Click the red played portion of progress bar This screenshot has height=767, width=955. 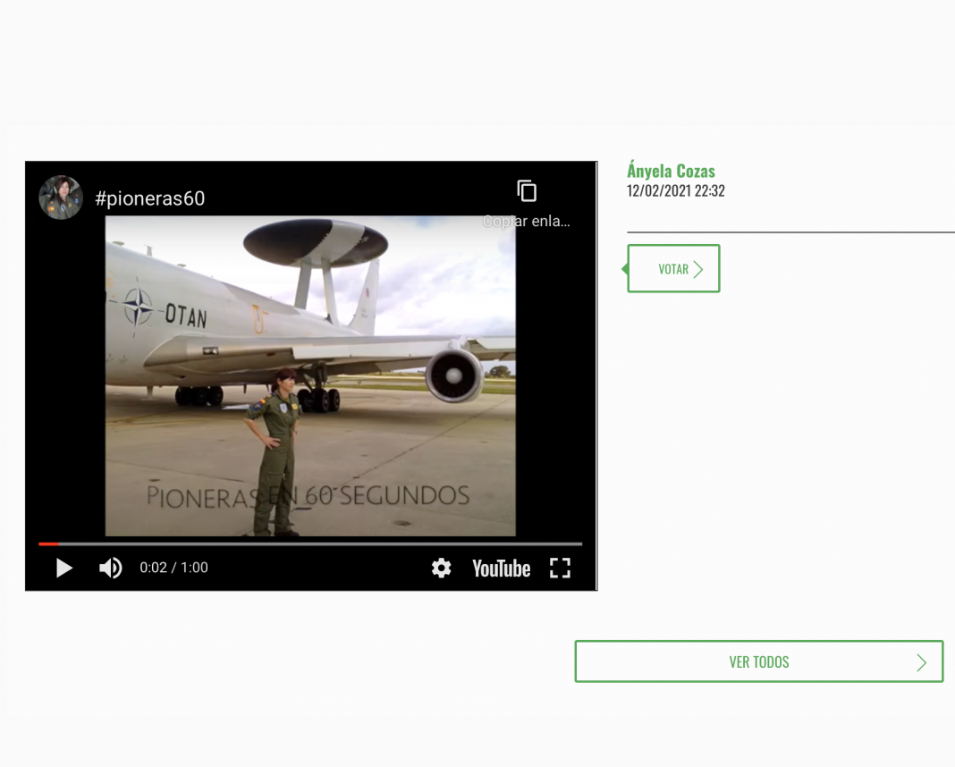tap(48, 544)
